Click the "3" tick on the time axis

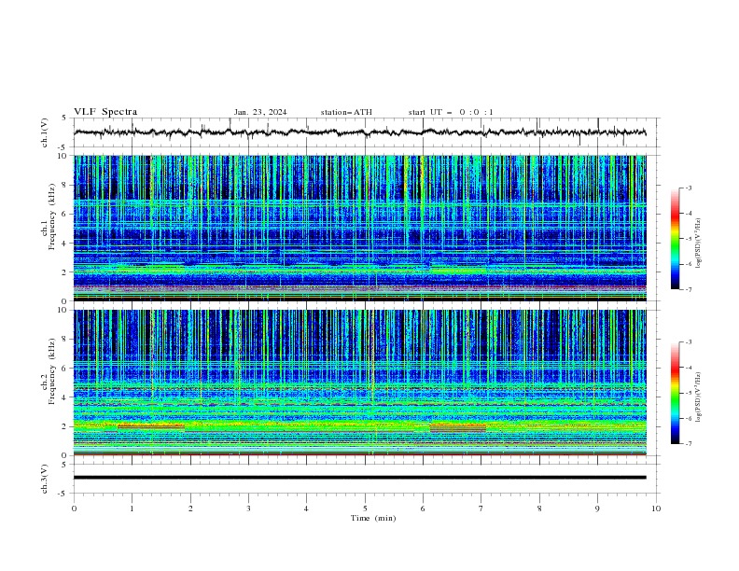(x=249, y=508)
